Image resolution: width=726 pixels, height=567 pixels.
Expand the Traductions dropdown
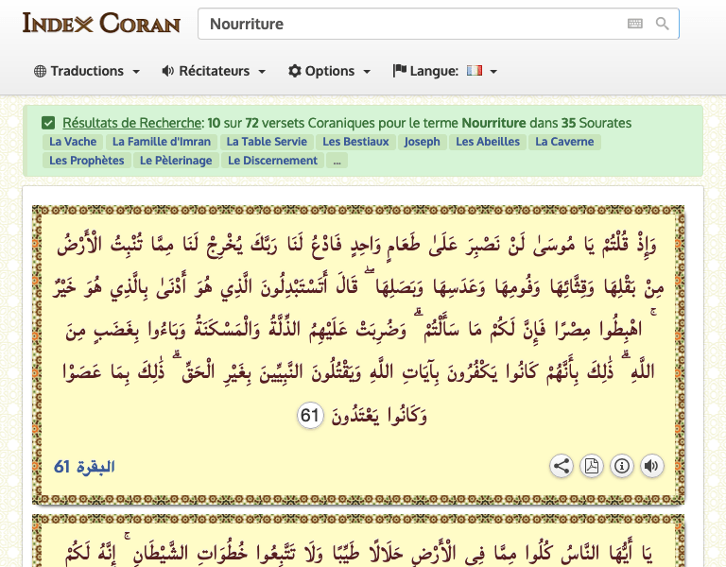(87, 71)
